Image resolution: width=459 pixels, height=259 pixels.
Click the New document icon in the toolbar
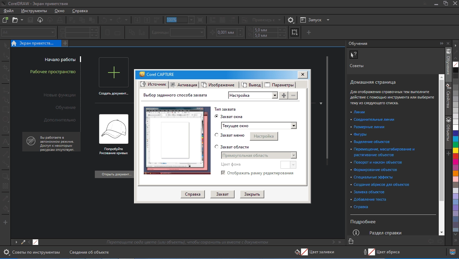click(x=5, y=20)
